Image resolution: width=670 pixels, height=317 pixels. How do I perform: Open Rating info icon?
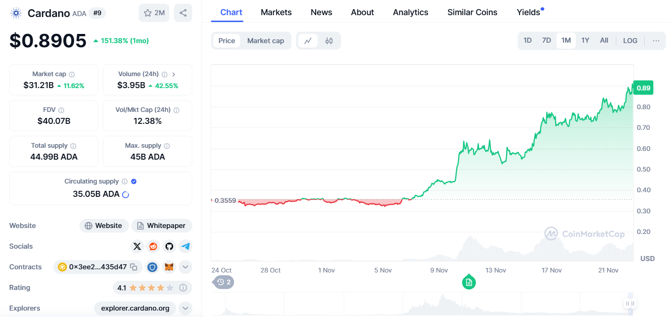[x=183, y=288]
